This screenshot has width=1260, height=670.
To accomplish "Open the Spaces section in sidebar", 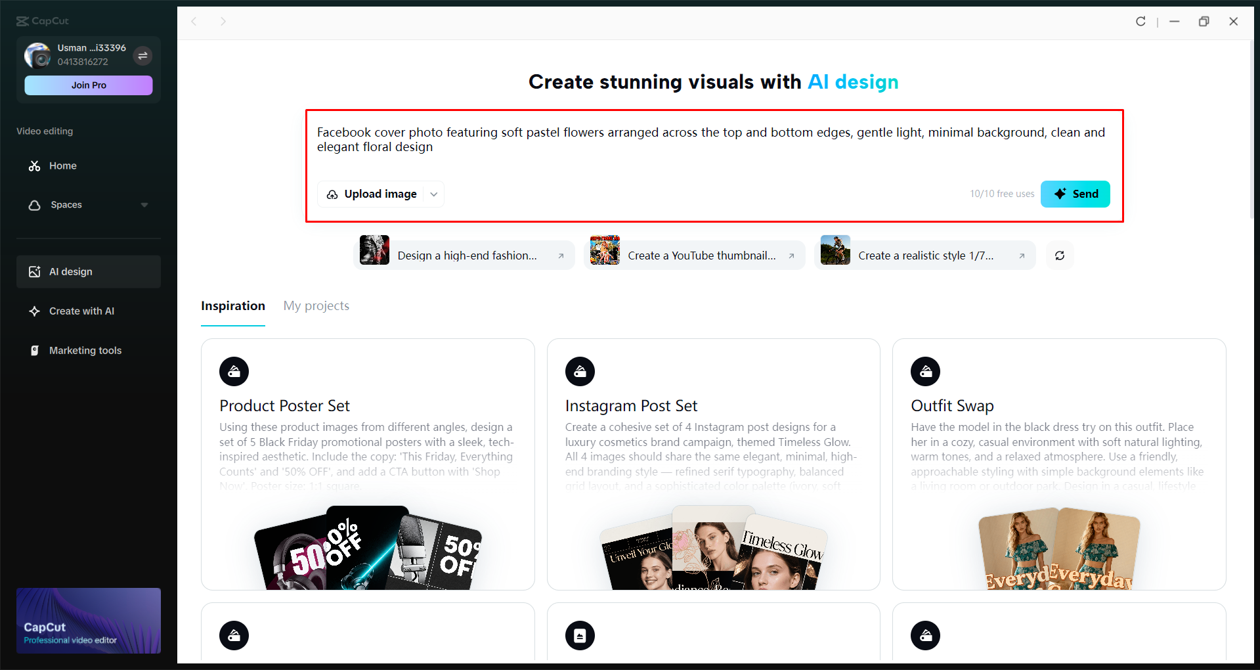I will click(x=66, y=205).
